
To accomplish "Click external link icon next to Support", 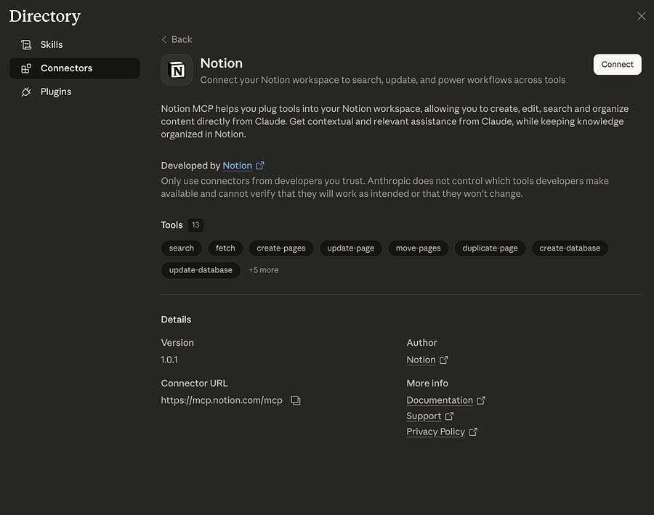I will tap(449, 416).
